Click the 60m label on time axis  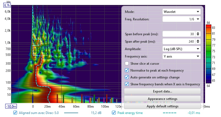pos(76,107)
